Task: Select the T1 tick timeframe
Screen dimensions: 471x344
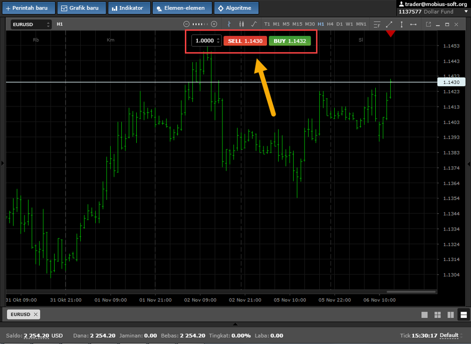Action: 267,24
